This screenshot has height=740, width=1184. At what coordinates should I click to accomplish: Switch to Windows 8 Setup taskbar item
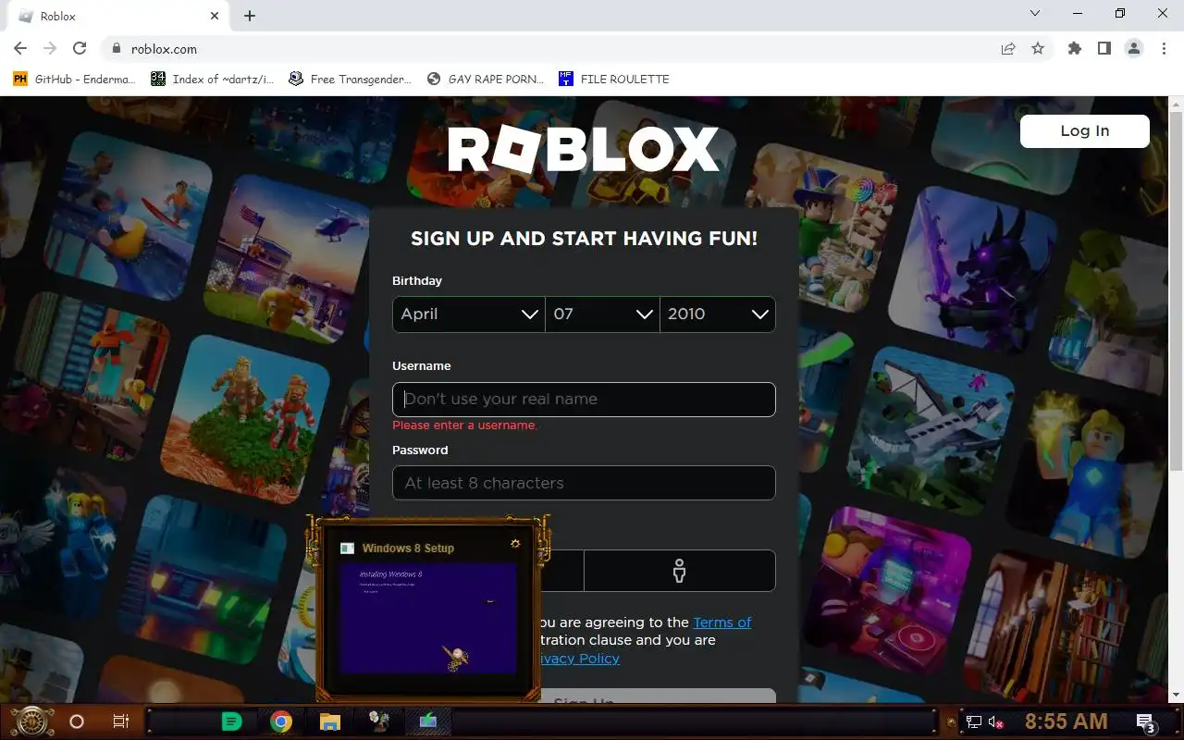click(427, 721)
